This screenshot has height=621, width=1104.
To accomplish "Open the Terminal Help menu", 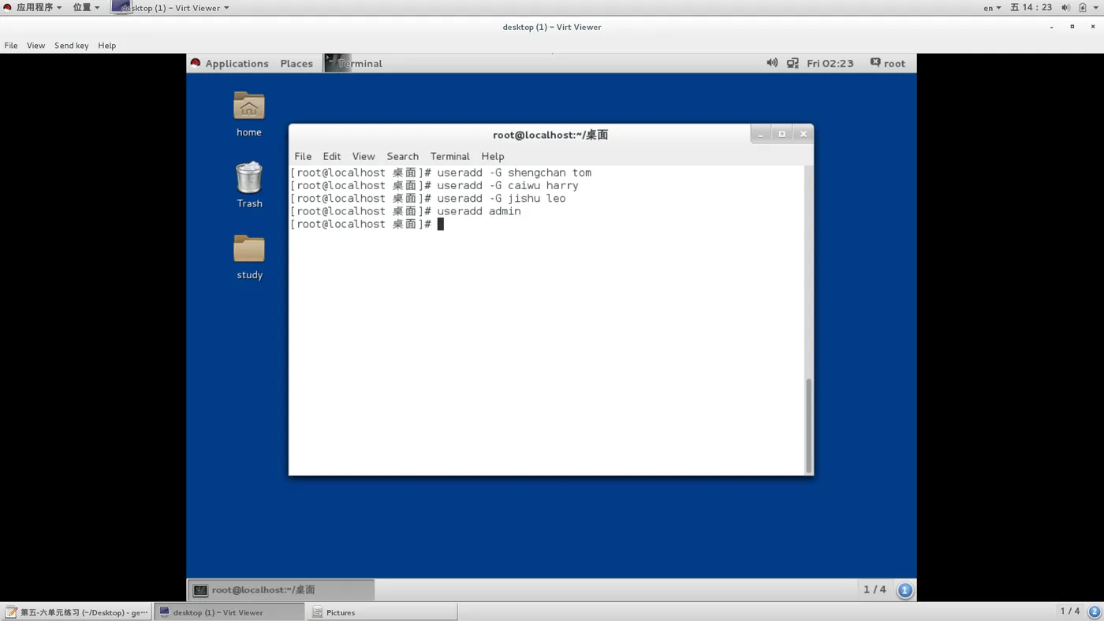I will 493,156.
